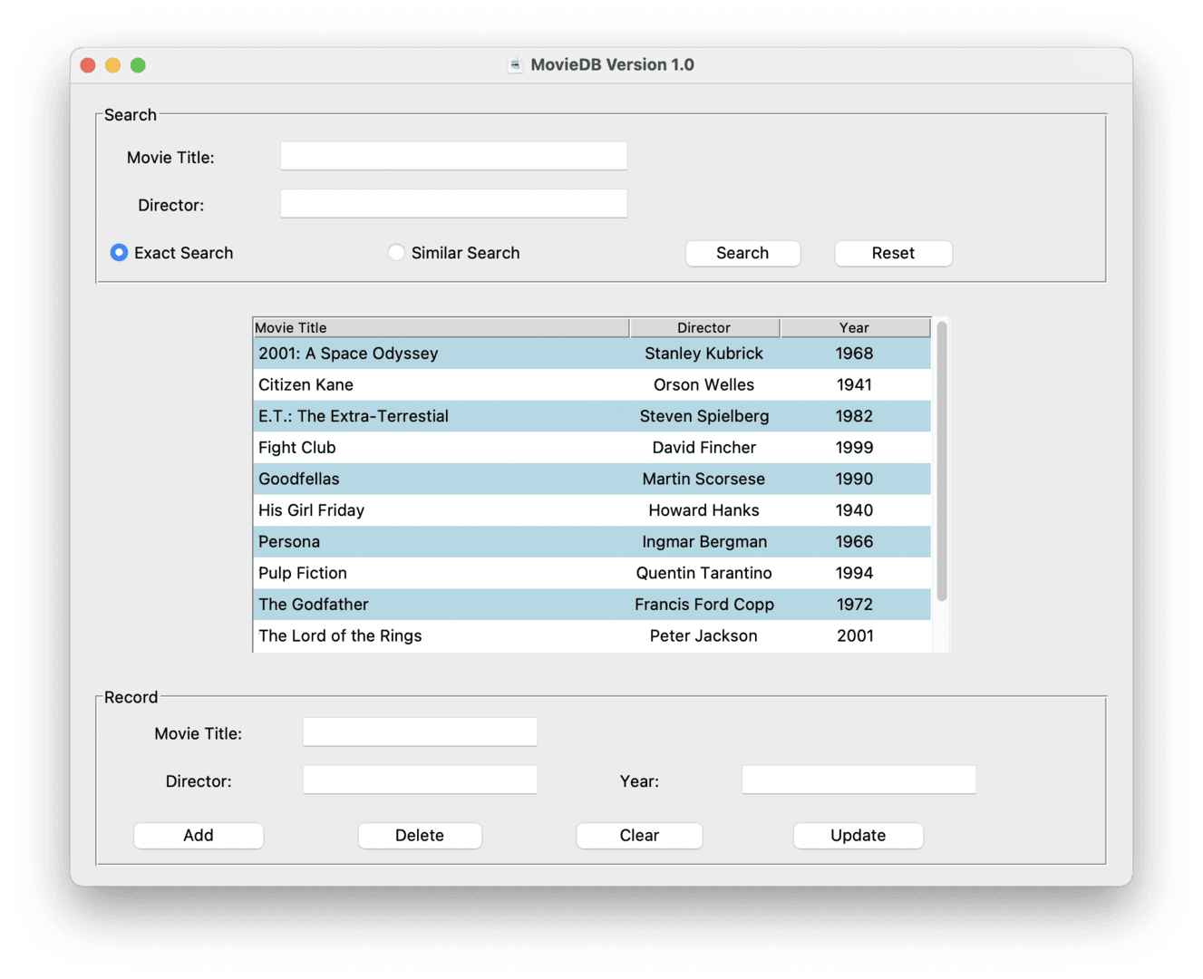This screenshot has height=979, width=1203.
Task: Click the movie list vertical scrollbar
Action: (942, 460)
